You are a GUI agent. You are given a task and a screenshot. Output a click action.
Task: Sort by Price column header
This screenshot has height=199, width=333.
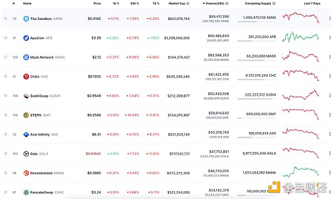[x=97, y=3]
